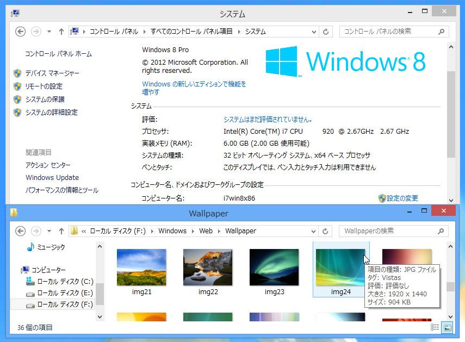Go forward in the Wallpaper window
The image size is (465, 342).
coord(36,231)
